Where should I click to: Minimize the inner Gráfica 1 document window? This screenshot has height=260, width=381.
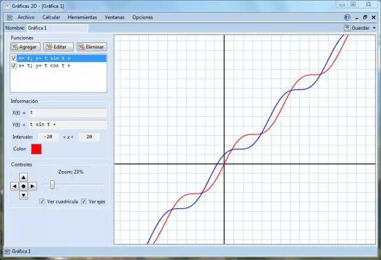point(357,17)
